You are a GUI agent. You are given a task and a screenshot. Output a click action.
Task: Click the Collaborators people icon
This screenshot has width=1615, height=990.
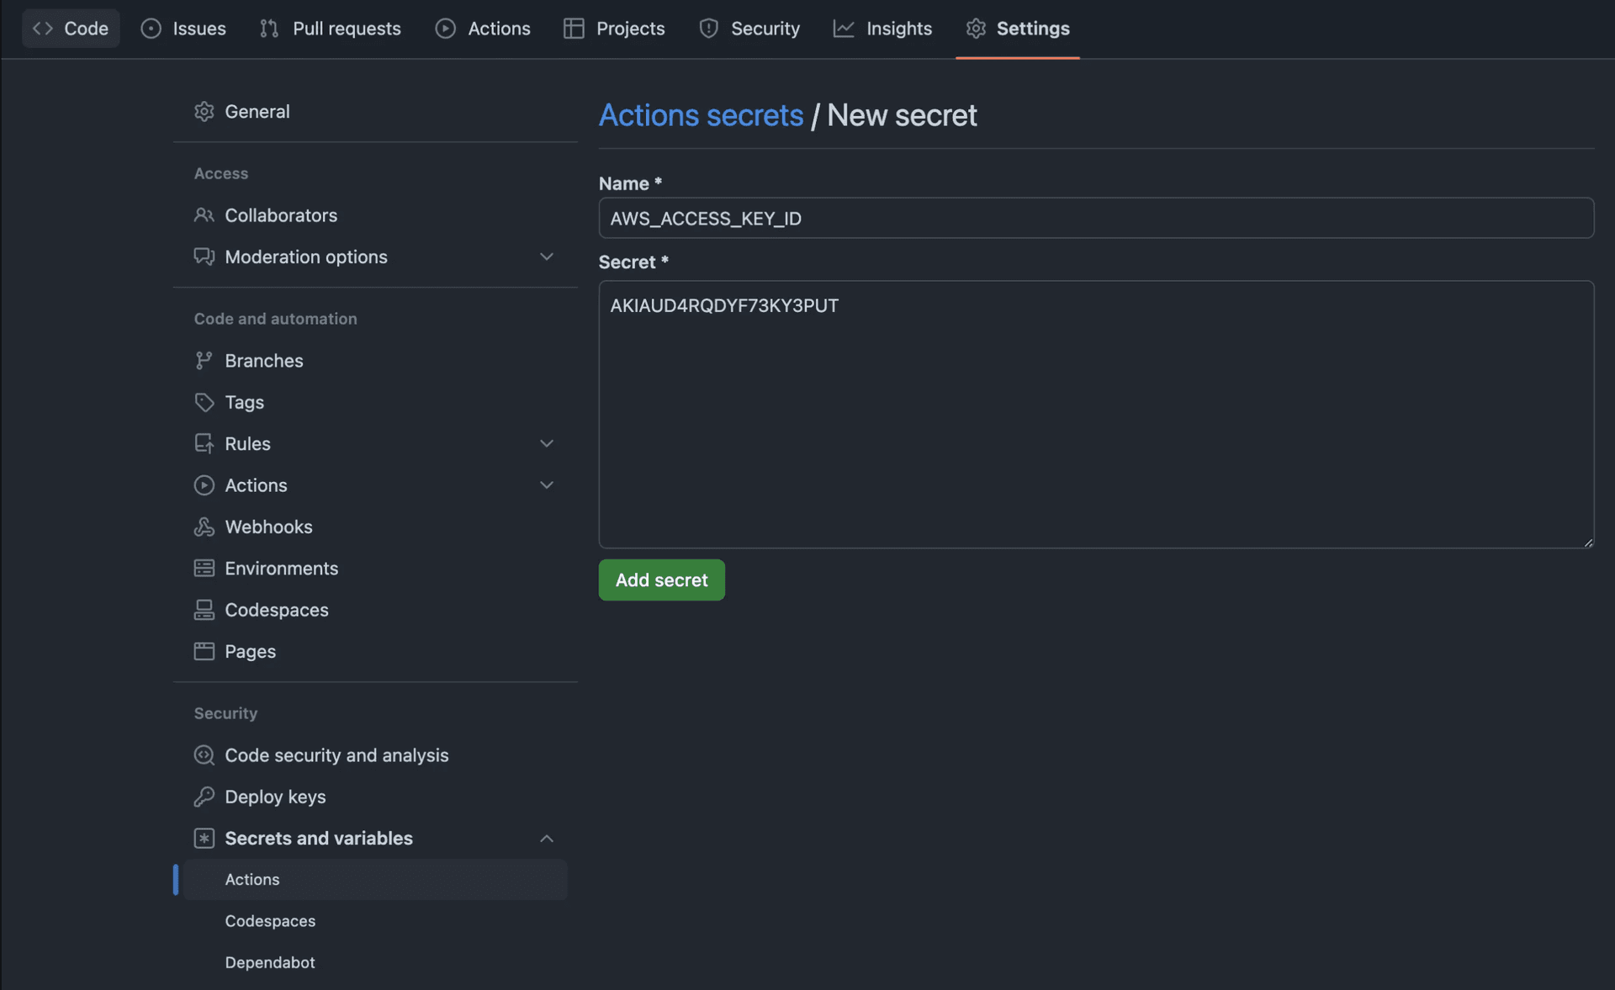tap(204, 215)
